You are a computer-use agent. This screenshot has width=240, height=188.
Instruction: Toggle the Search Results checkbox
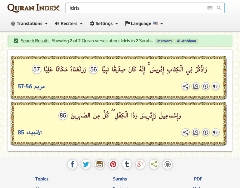16,41
